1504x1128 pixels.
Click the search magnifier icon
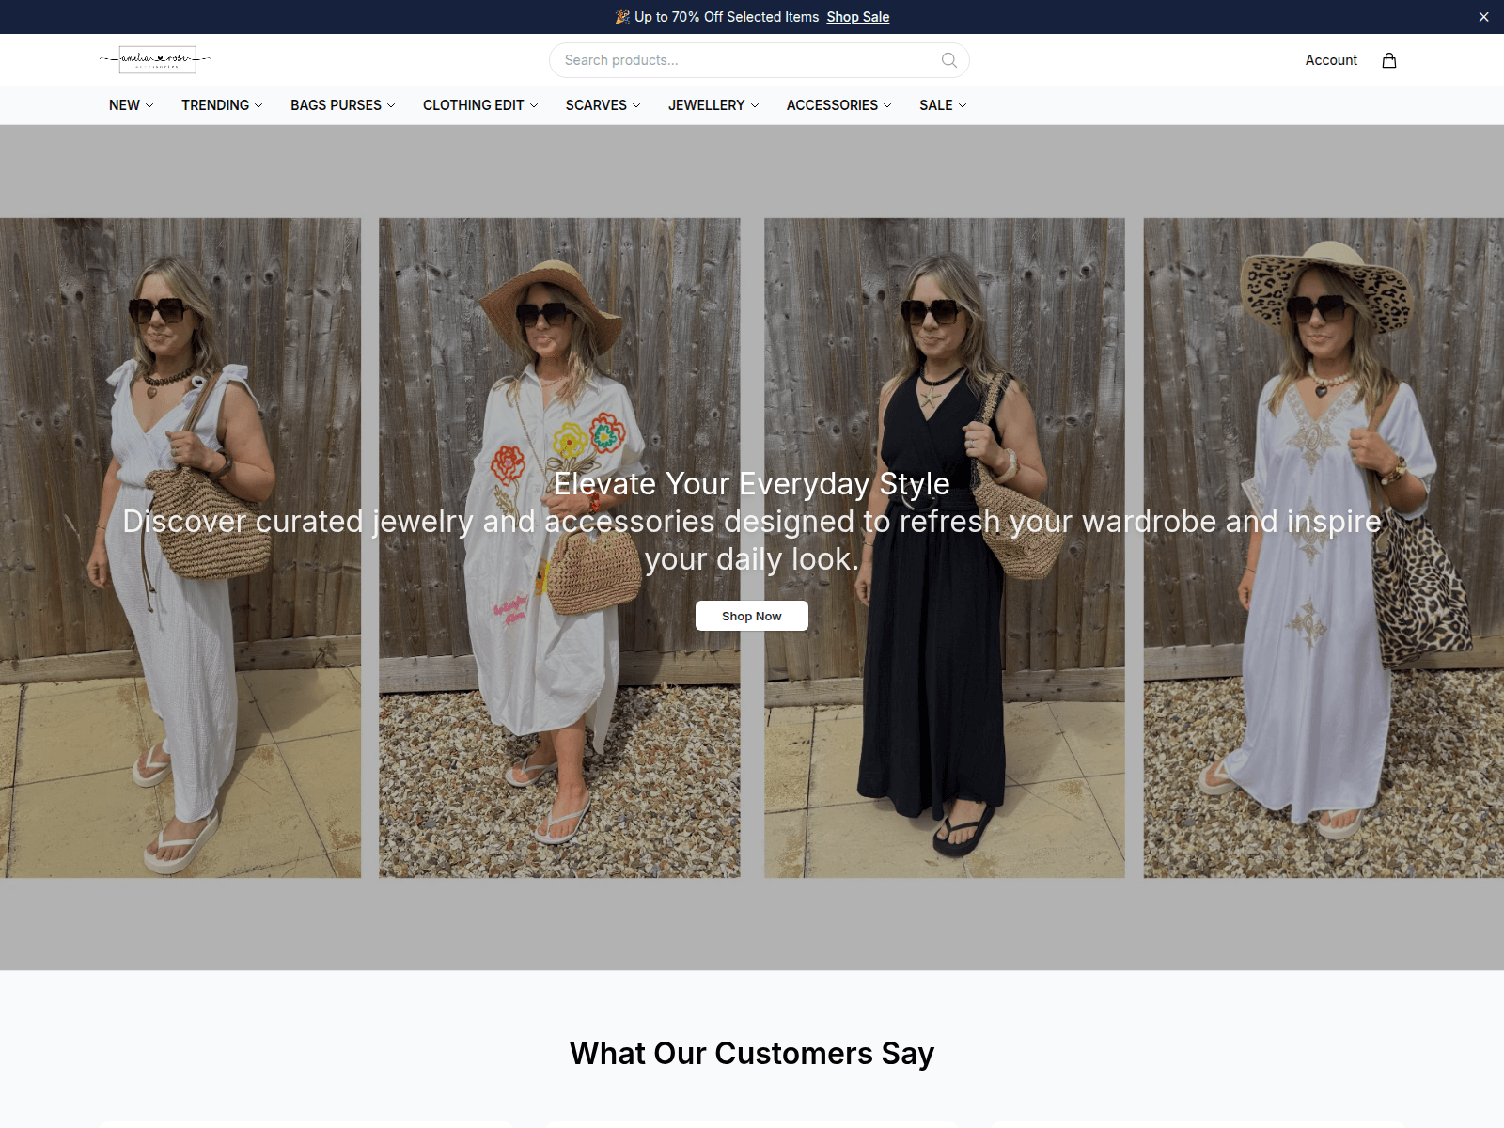[949, 60]
